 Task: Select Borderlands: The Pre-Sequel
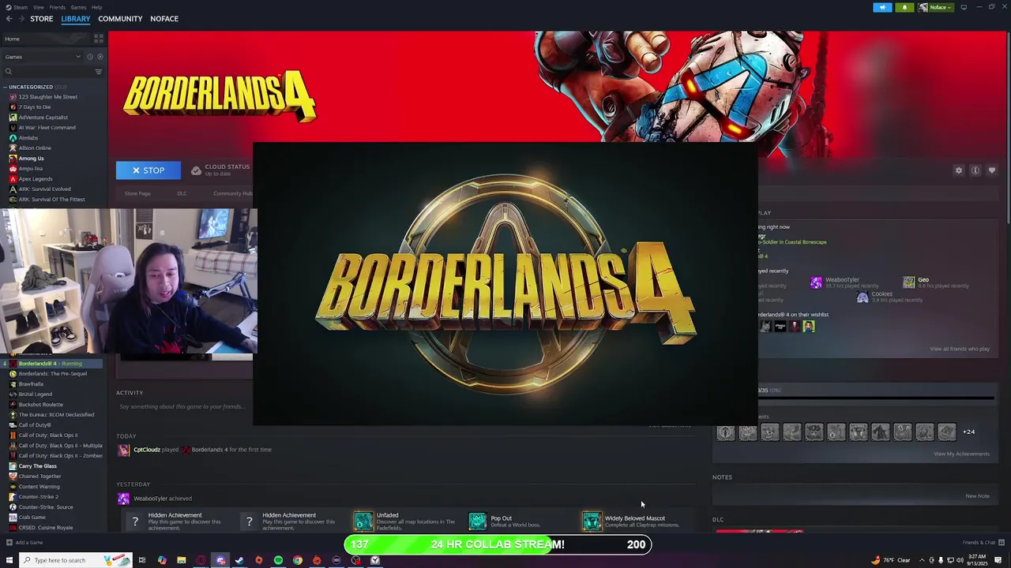click(x=53, y=374)
